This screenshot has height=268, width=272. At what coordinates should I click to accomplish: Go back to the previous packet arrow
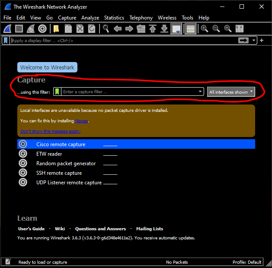click(x=118, y=29)
